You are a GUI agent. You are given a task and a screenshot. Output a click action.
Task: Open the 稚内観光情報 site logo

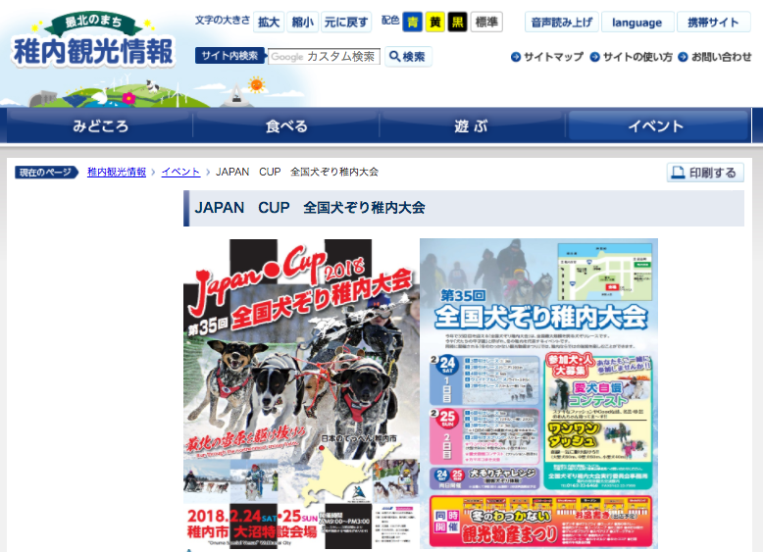(x=92, y=42)
